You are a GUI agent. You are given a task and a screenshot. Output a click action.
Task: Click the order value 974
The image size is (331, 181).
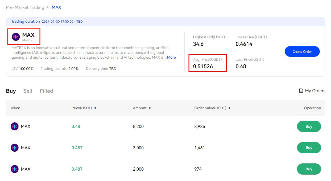(198, 169)
